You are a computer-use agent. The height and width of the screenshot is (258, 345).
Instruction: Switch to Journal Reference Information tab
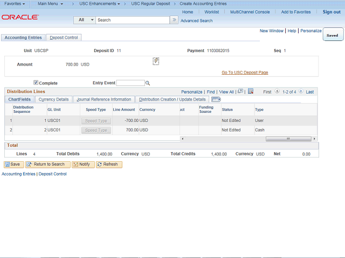tap(103, 99)
